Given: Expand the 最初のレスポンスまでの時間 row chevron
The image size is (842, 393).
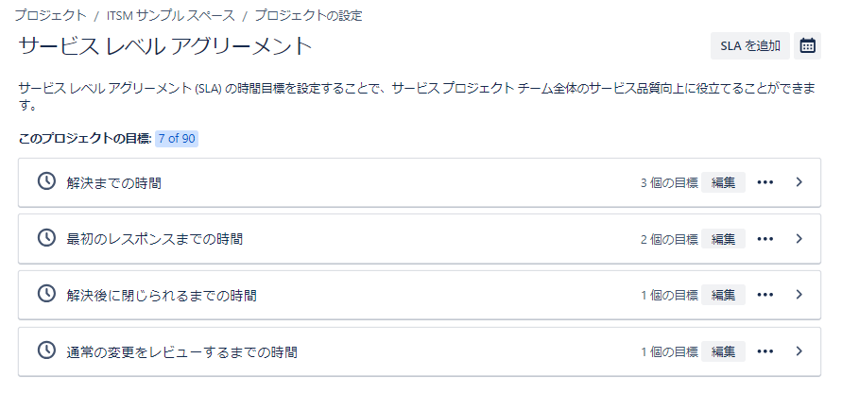Looking at the screenshot, I should click(799, 239).
